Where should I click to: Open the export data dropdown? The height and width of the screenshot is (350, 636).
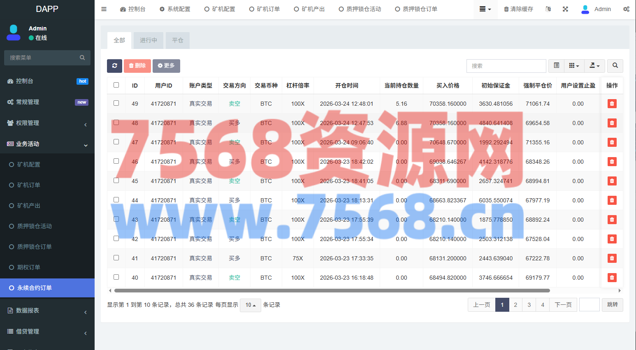(x=594, y=66)
